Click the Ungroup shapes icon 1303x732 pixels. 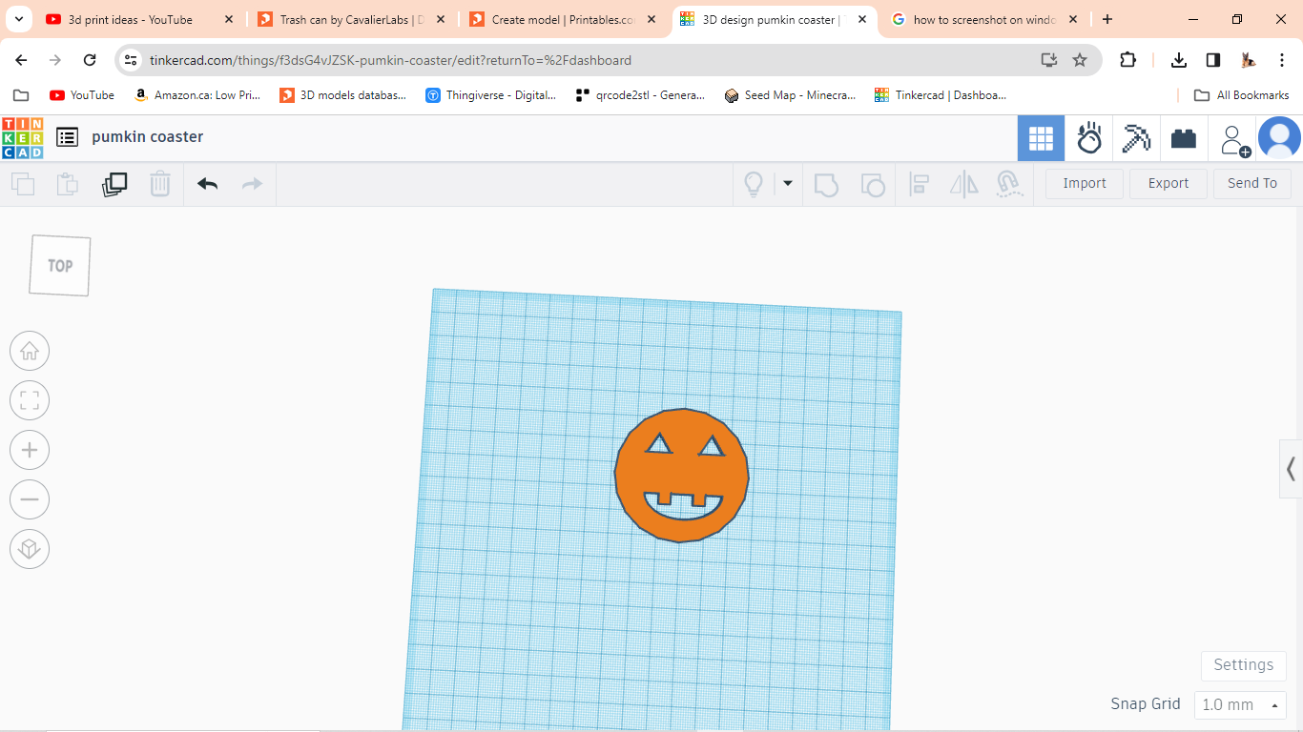coord(873,184)
